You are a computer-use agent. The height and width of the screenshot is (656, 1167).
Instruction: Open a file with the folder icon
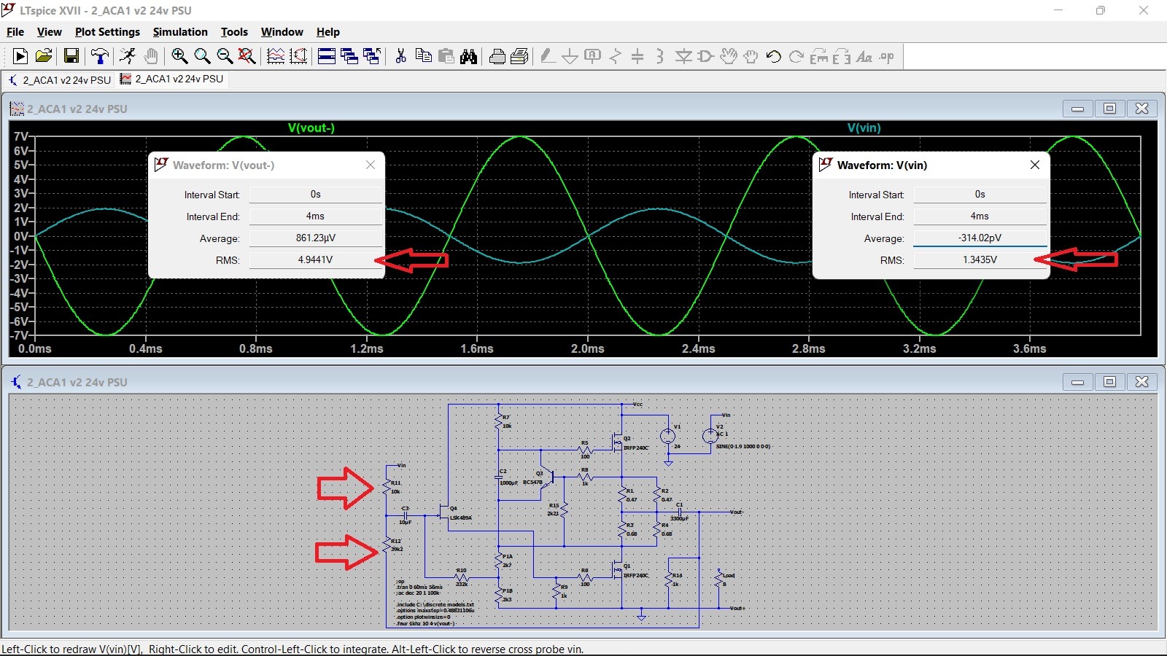coord(44,56)
